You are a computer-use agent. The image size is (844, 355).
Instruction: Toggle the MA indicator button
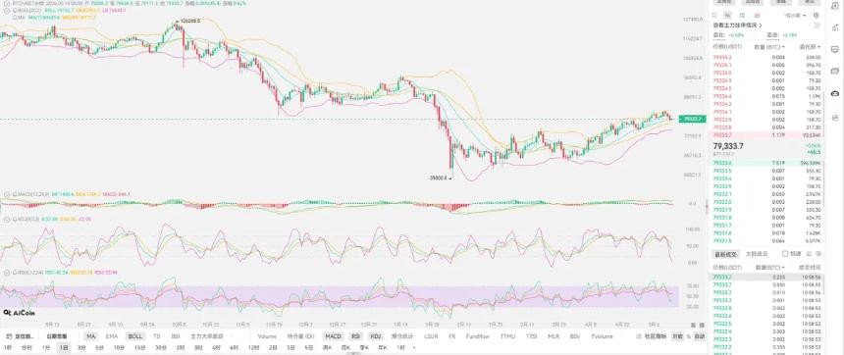point(91,336)
